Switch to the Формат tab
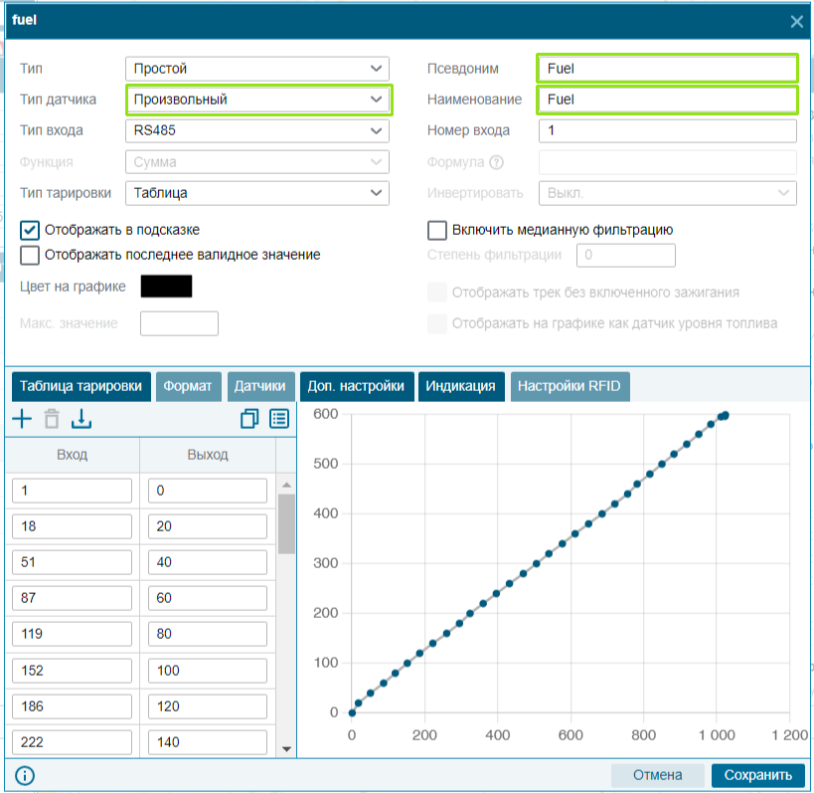 pyautogui.click(x=189, y=386)
